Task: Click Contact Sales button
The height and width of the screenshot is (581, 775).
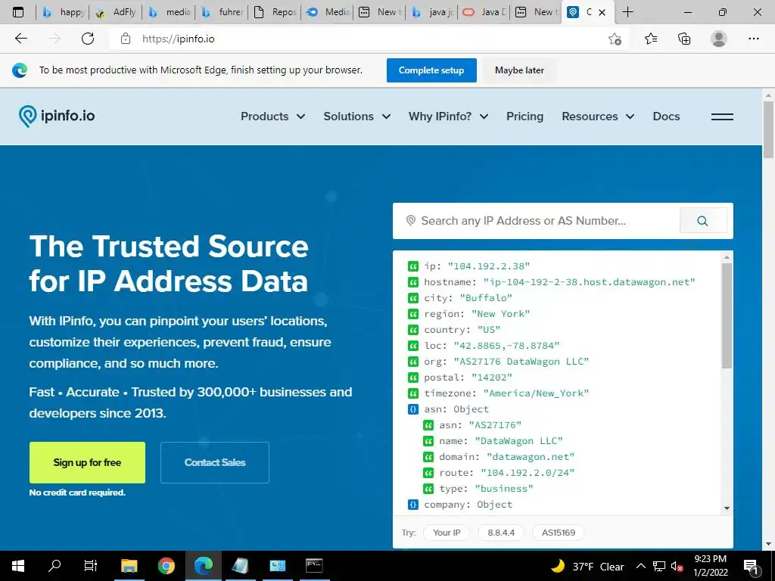Action: [214, 462]
